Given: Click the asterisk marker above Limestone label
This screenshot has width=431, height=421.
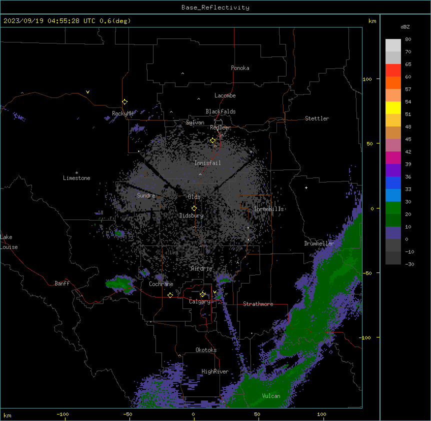Looking at the screenshot, I should coord(76,173).
